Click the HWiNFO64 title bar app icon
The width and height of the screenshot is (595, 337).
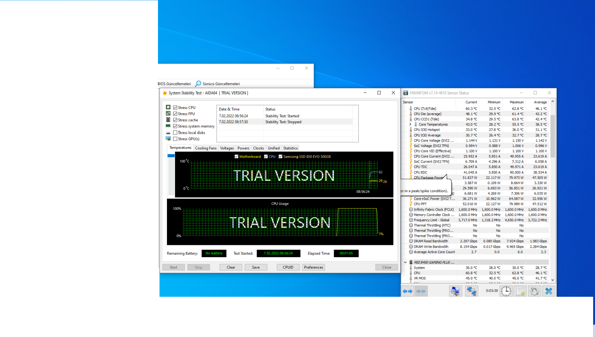point(406,93)
